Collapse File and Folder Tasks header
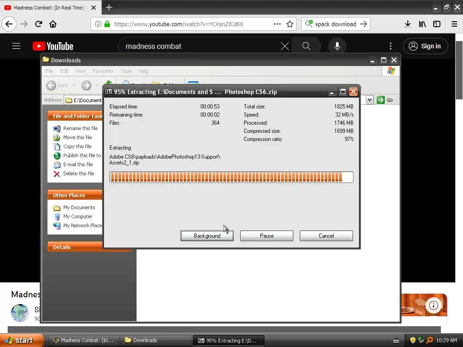This screenshot has width=463, height=347. [x=75, y=116]
